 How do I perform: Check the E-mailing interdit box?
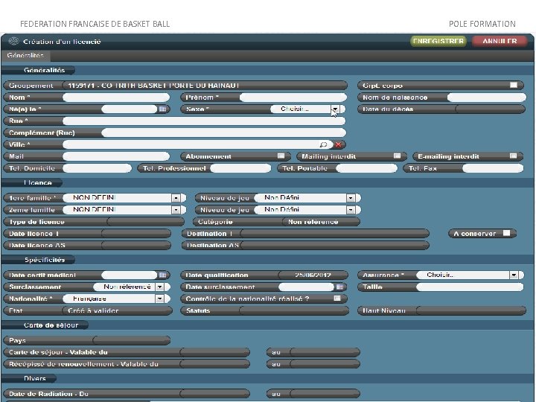tap(513, 156)
